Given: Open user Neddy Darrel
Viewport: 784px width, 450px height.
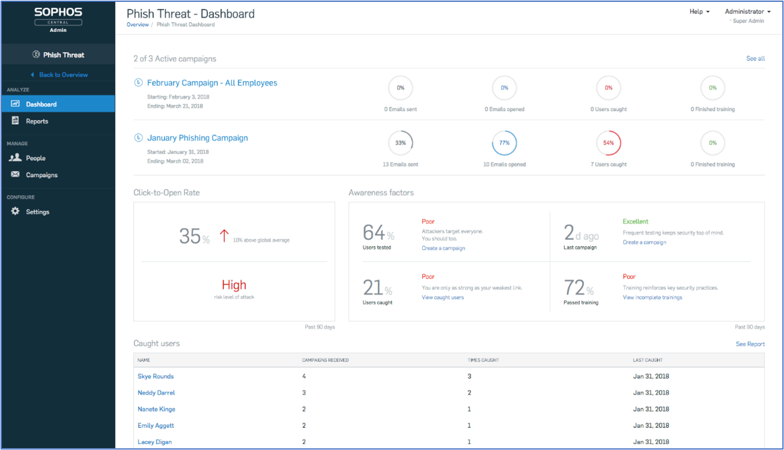Looking at the screenshot, I should (156, 392).
